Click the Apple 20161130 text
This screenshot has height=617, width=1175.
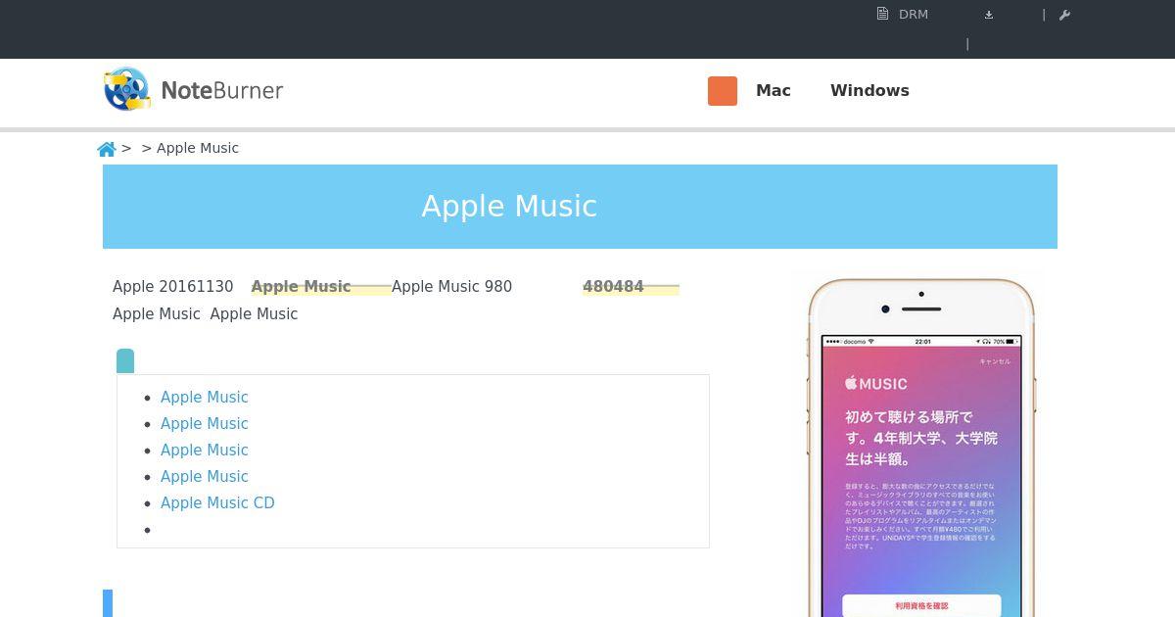click(173, 287)
